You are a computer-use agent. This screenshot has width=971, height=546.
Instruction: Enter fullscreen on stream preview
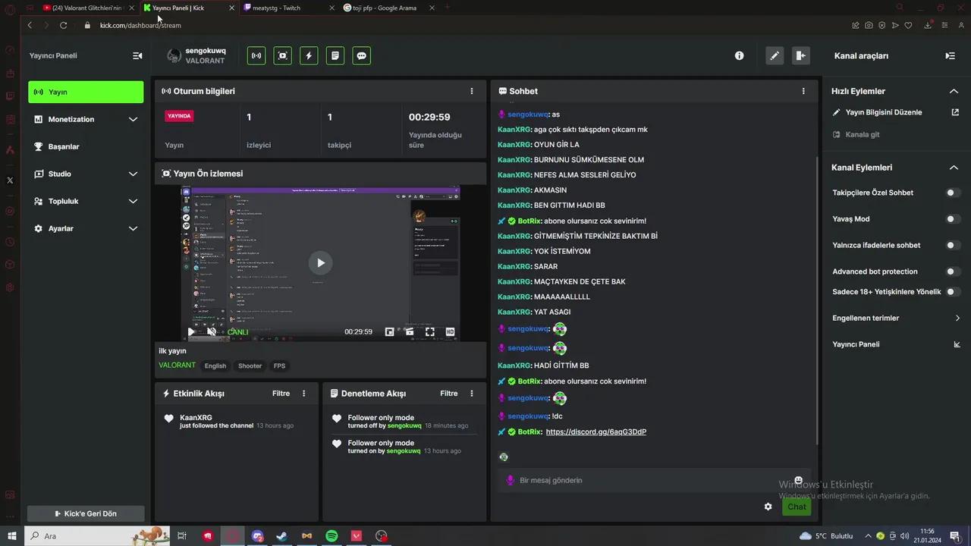coord(429,332)
